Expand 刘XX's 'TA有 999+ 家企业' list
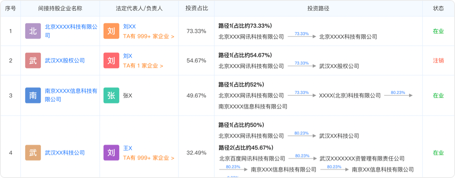 coord(148,36)
